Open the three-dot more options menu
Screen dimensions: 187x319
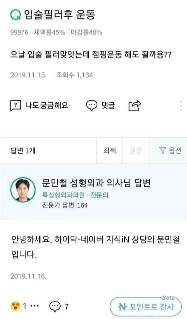click(x=181, y=106)
